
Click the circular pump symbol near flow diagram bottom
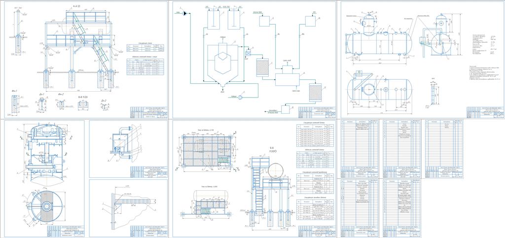(x=240, y=99)
